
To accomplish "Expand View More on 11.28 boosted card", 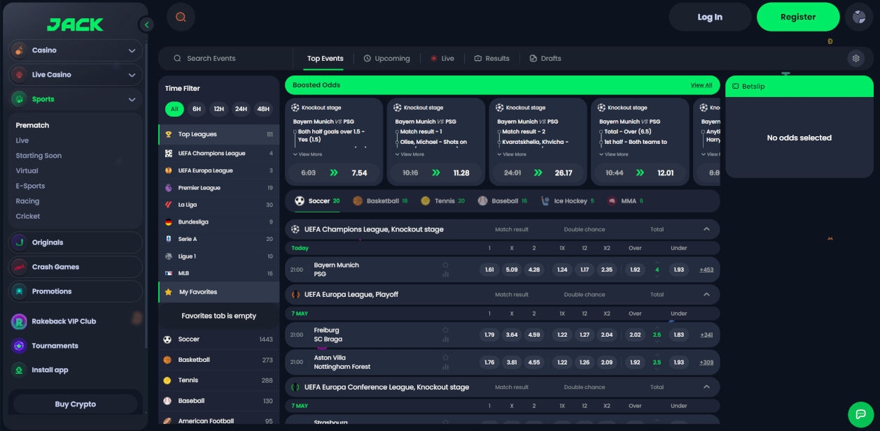I will (410, 154).
